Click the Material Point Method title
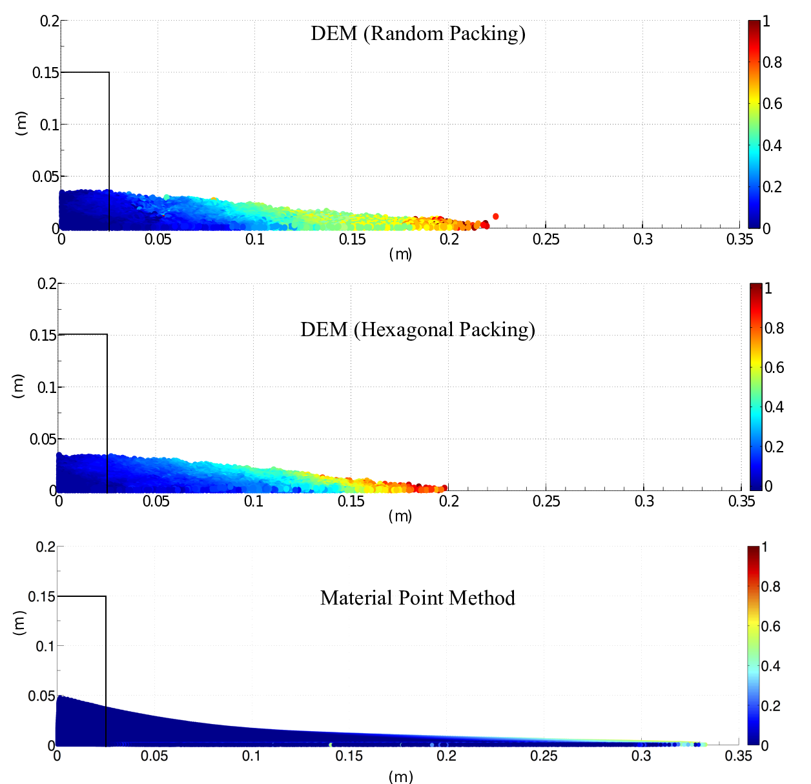 (x=418, y=598)
